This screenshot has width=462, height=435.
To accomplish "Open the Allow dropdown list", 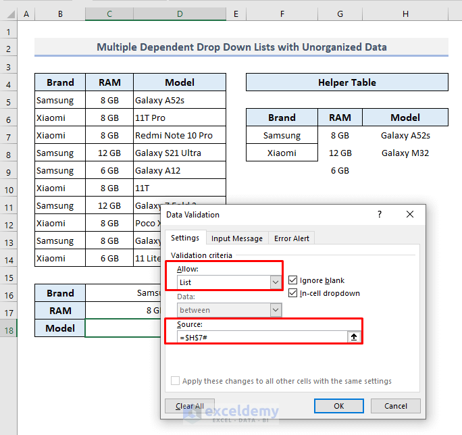I will click(275, 283).
